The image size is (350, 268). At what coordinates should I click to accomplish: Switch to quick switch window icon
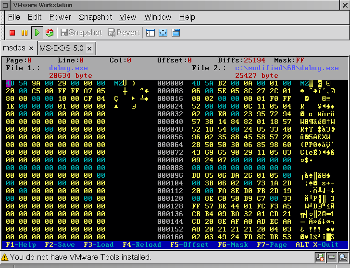(x=175, y=33)
